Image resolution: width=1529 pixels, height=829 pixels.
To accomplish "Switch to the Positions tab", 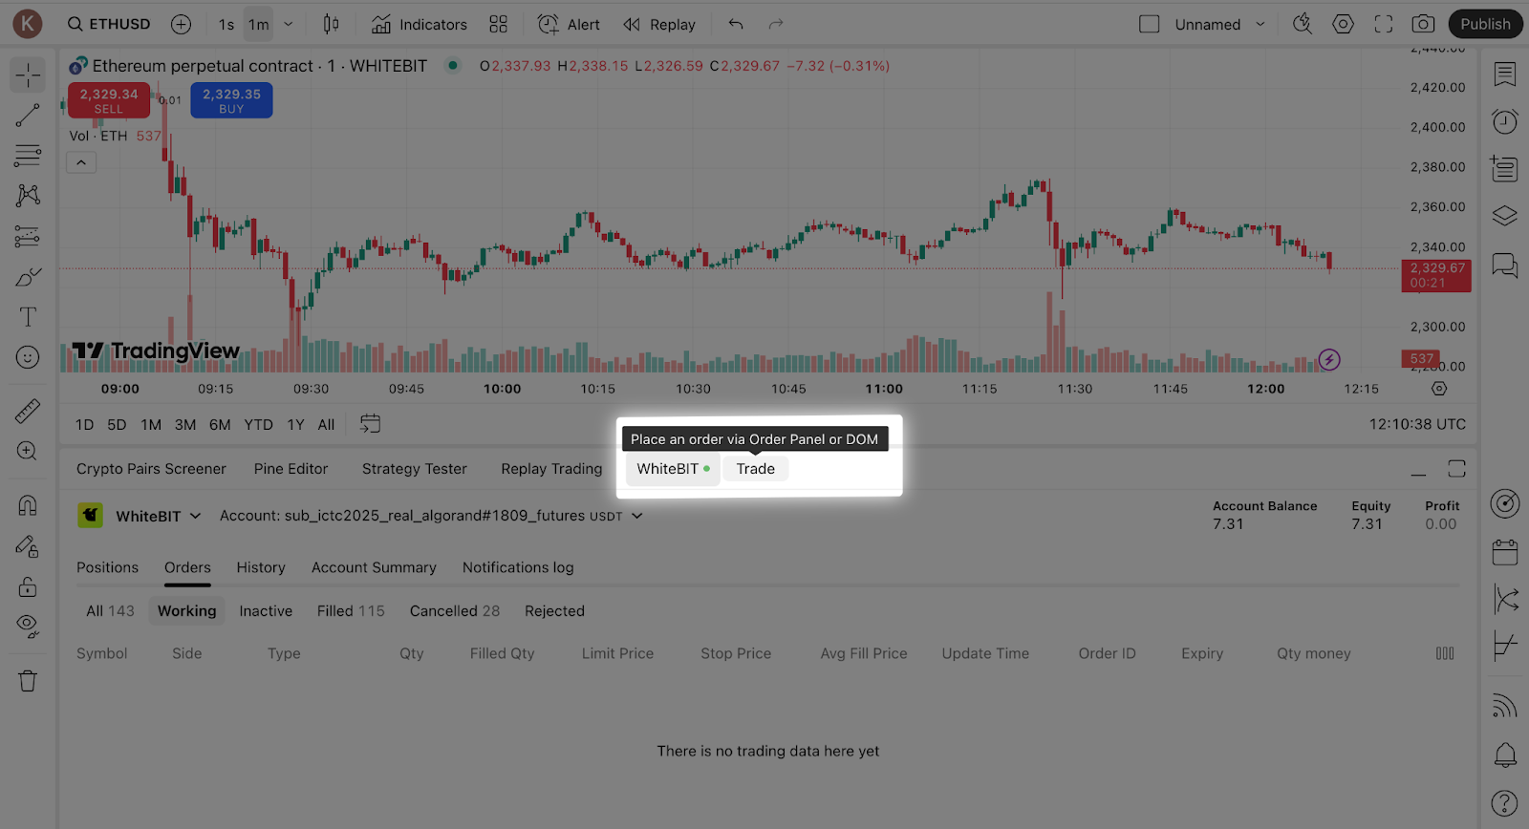I will (107, 567).
